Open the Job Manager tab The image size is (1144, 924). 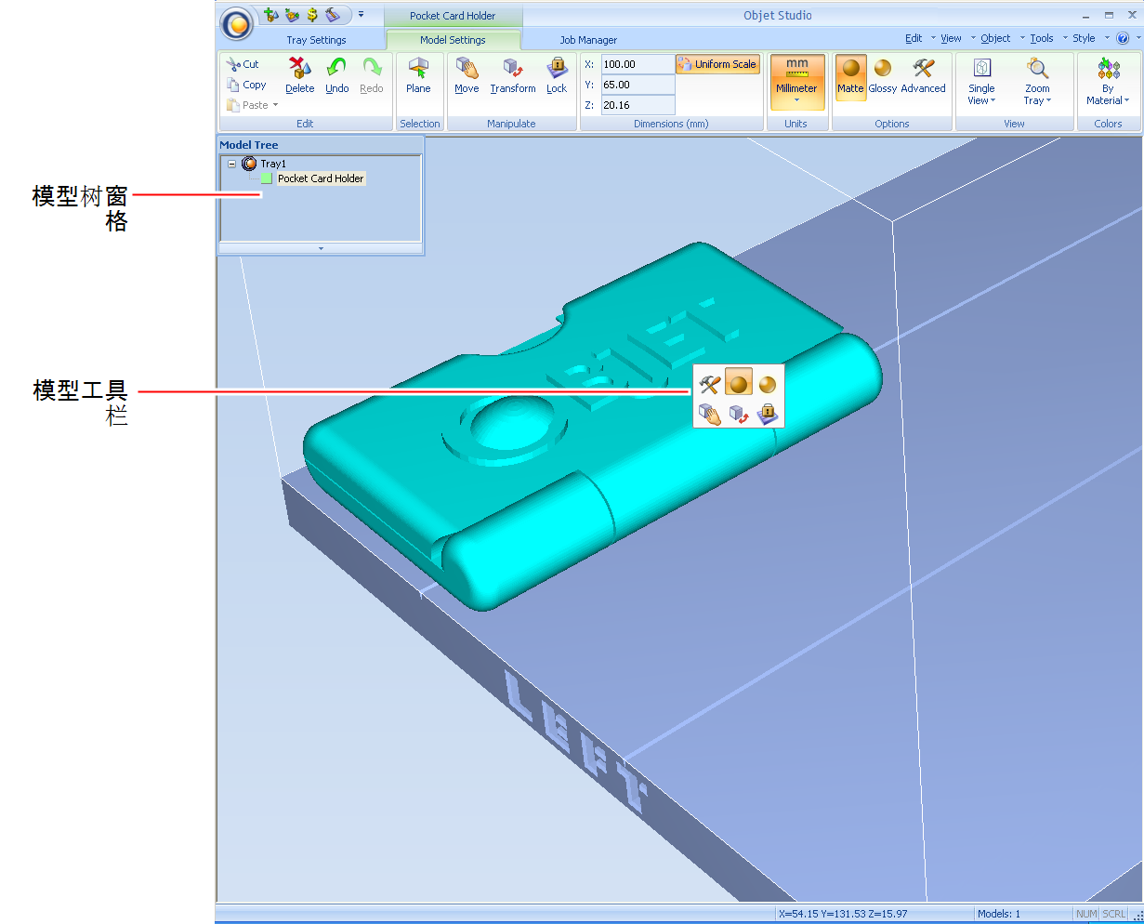click(588, 40)
